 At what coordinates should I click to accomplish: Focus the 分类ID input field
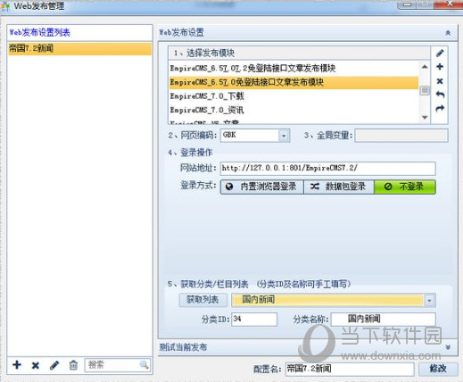[254, 320]
